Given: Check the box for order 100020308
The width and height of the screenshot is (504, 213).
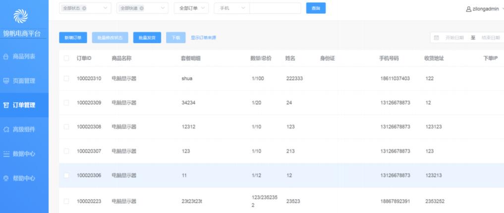Looking at the screenshot, I should [66, 127].
